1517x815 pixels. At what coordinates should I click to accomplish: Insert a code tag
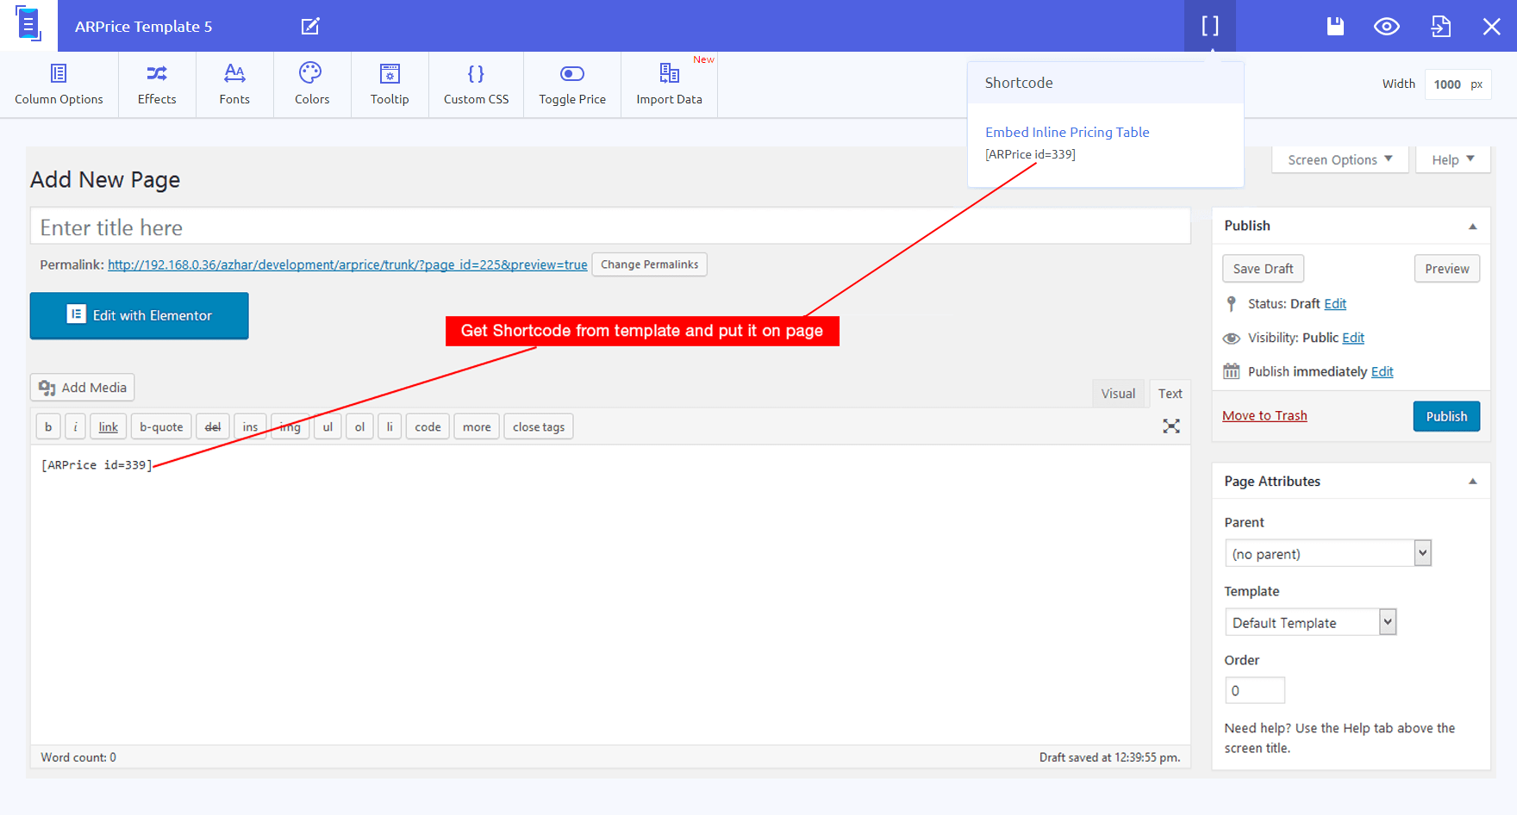[x=428, y=426]
